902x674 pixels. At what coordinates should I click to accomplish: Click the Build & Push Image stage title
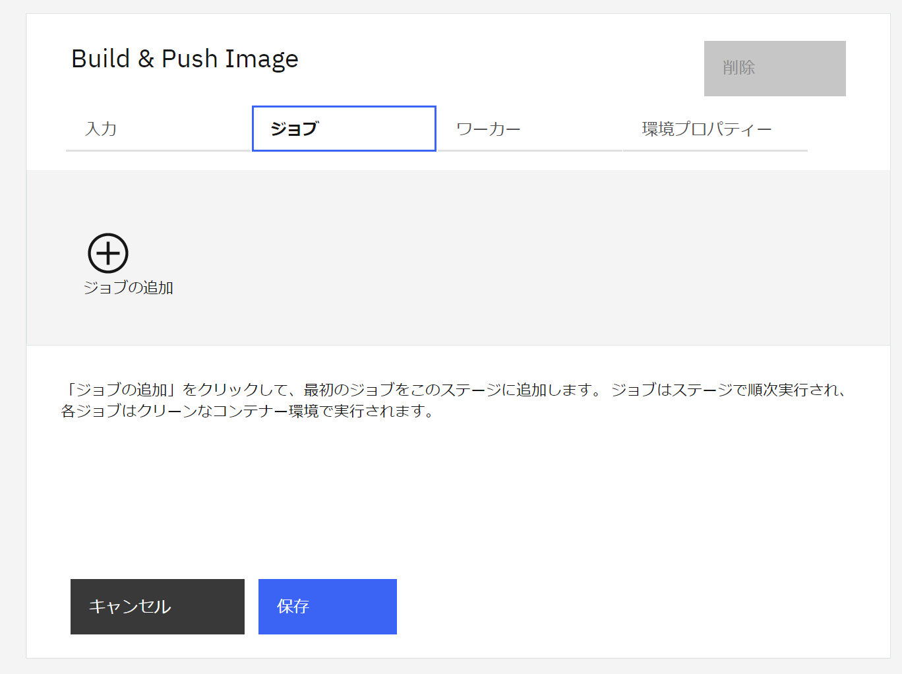(x=185, y=59)
